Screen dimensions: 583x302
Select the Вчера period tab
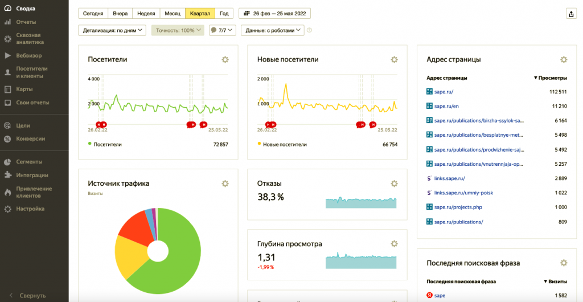[120, 13]
